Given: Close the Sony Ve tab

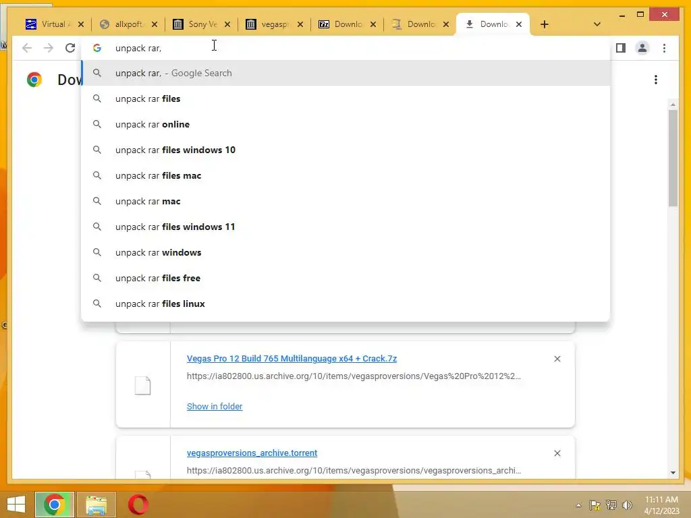Looking at the screenshot, I should pyautogui.click(x=227, y=24).
